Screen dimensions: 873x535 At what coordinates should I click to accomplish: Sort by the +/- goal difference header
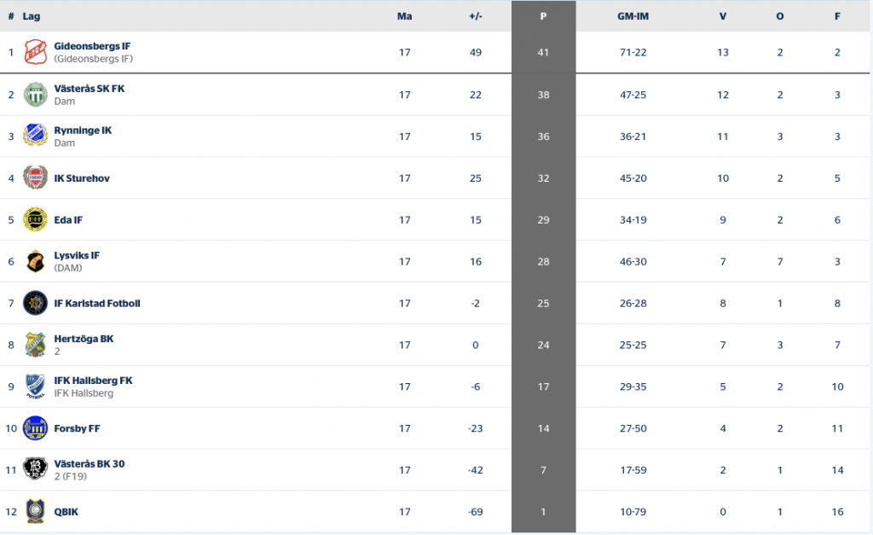tap(476, 16)
